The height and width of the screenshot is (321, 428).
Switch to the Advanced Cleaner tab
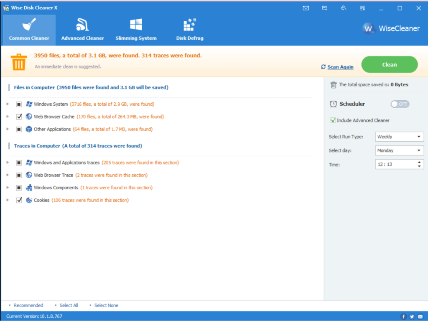click(x=82, y=29)
